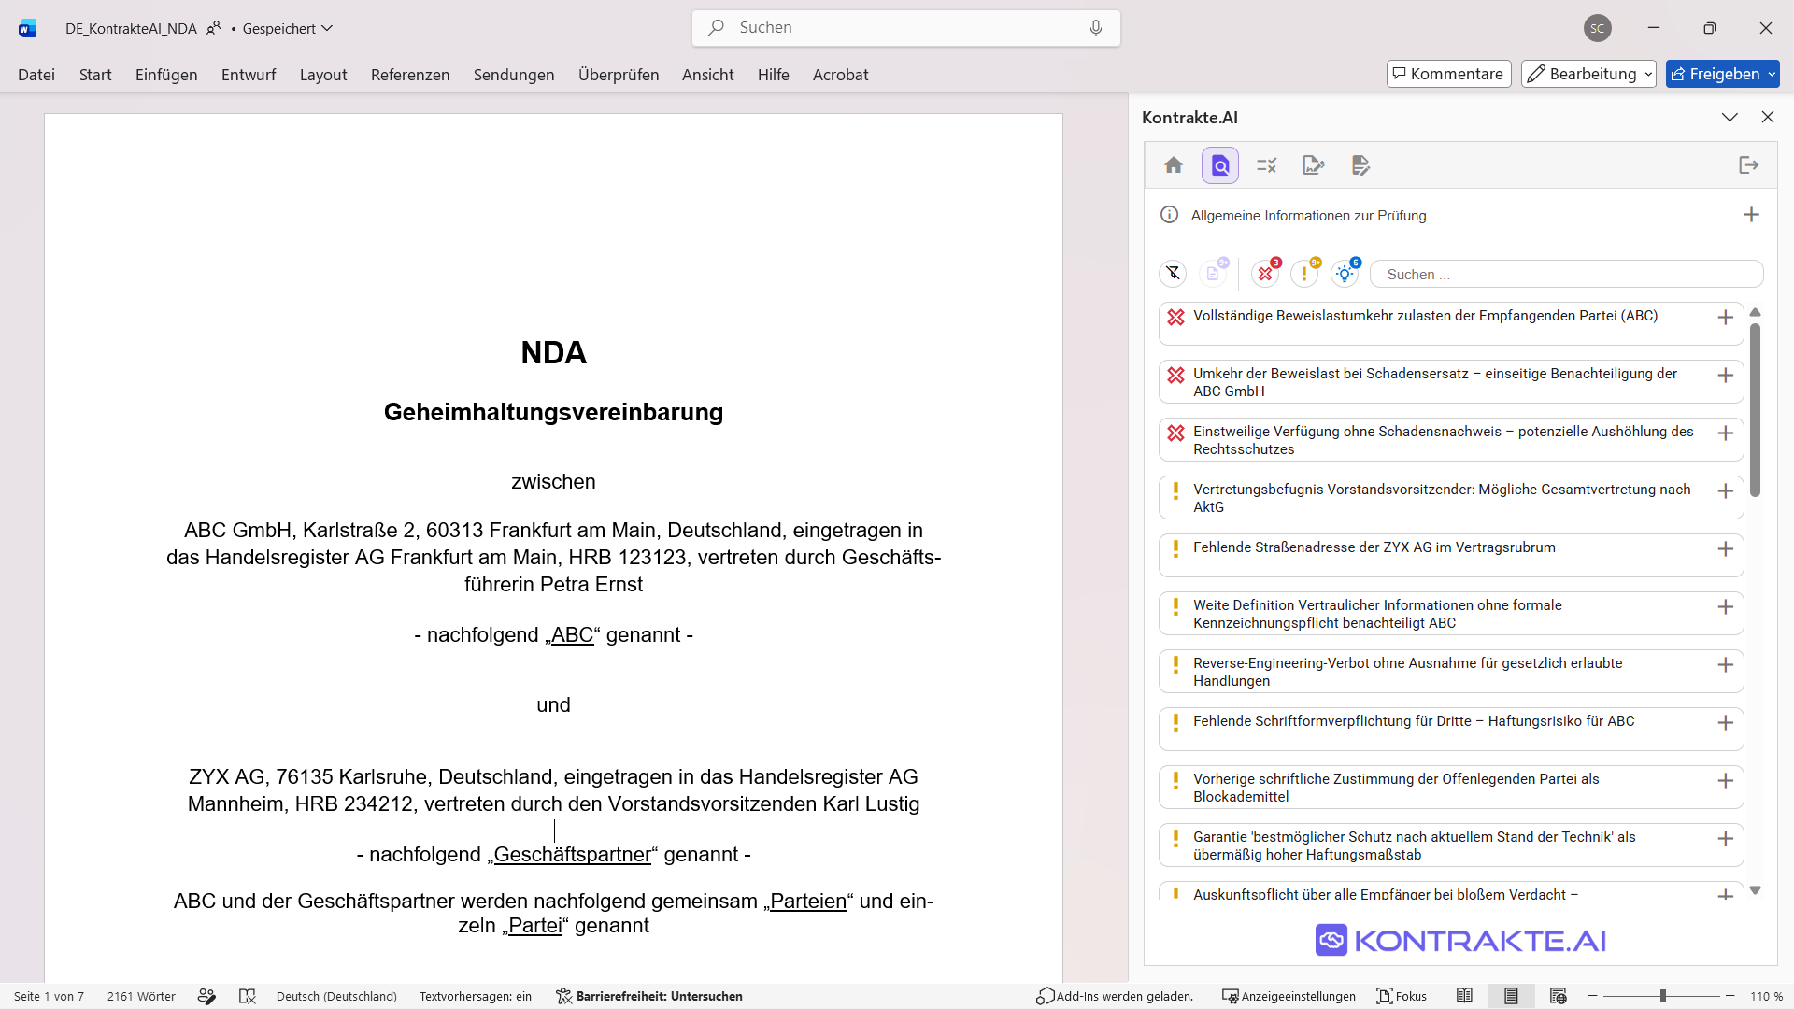Expand Fehlende Straßenadresse der ZYX AG

pyautogui.click(x=1725, y=549)
